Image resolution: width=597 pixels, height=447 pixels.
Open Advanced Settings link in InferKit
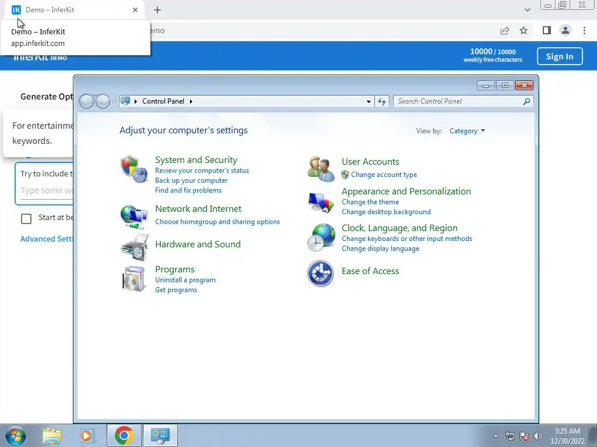[47, 239]
